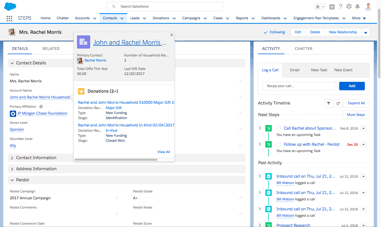This screenshot has height=227, width=381.
Task: Switch to the Related tab
Action: point(51,49)
